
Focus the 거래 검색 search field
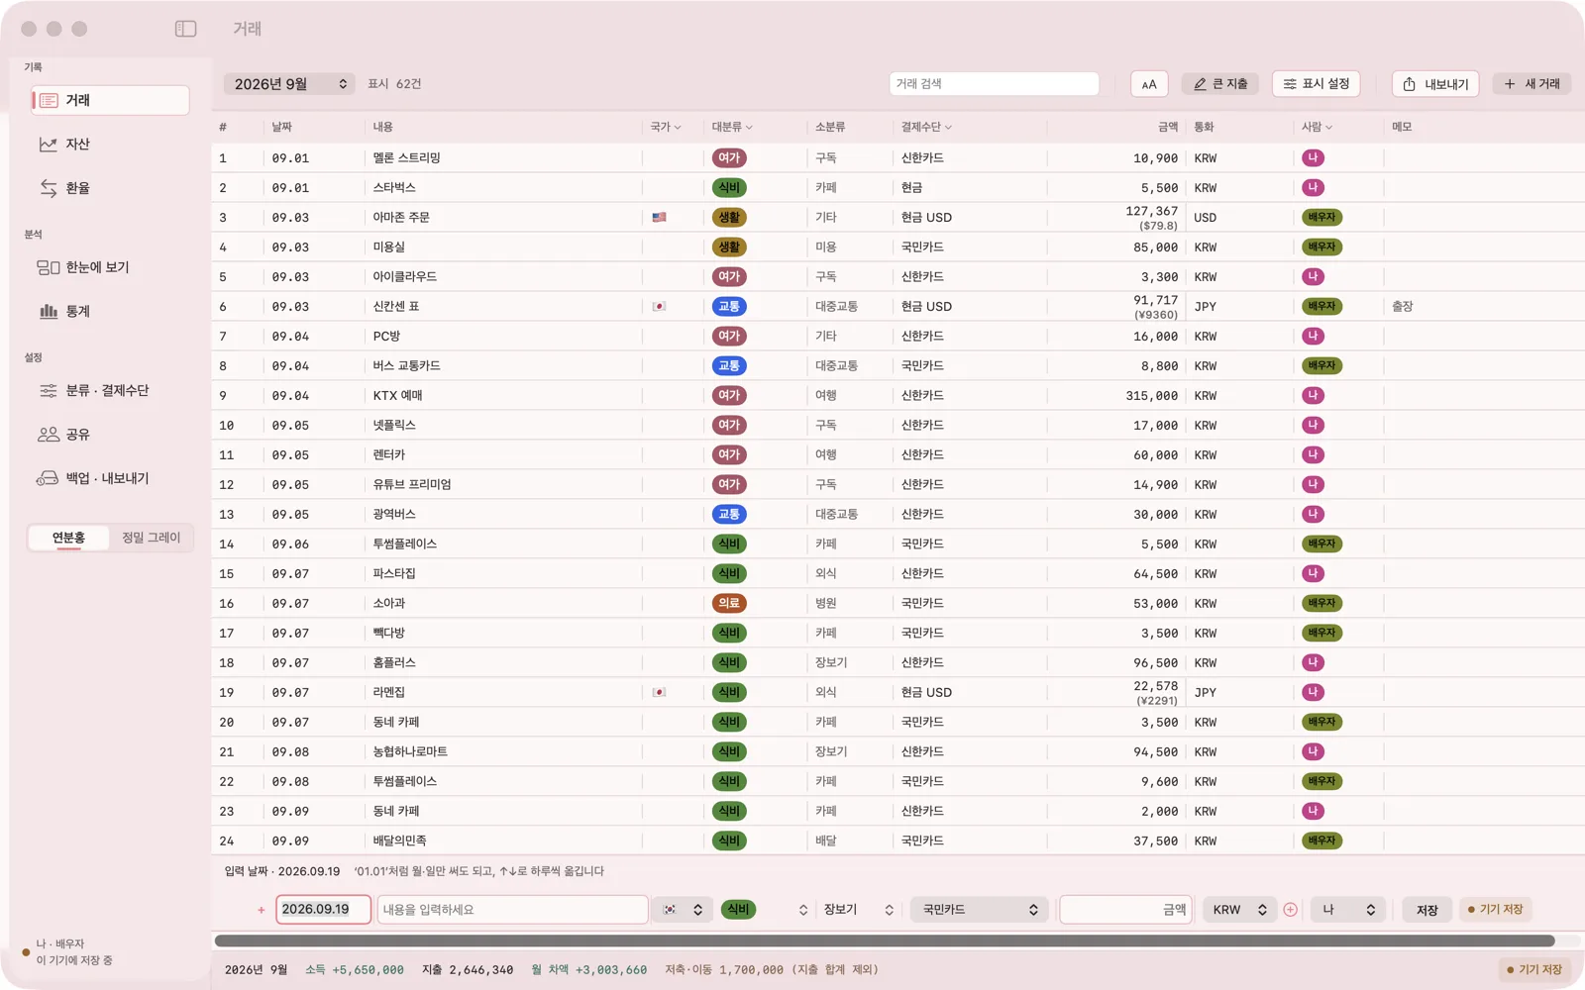click(994, 84)
